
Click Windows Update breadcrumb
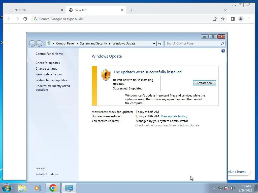[124, 43]
